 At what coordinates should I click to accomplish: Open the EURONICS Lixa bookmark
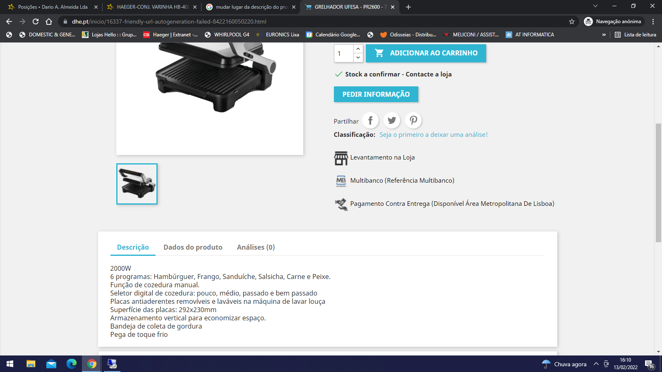277,35
